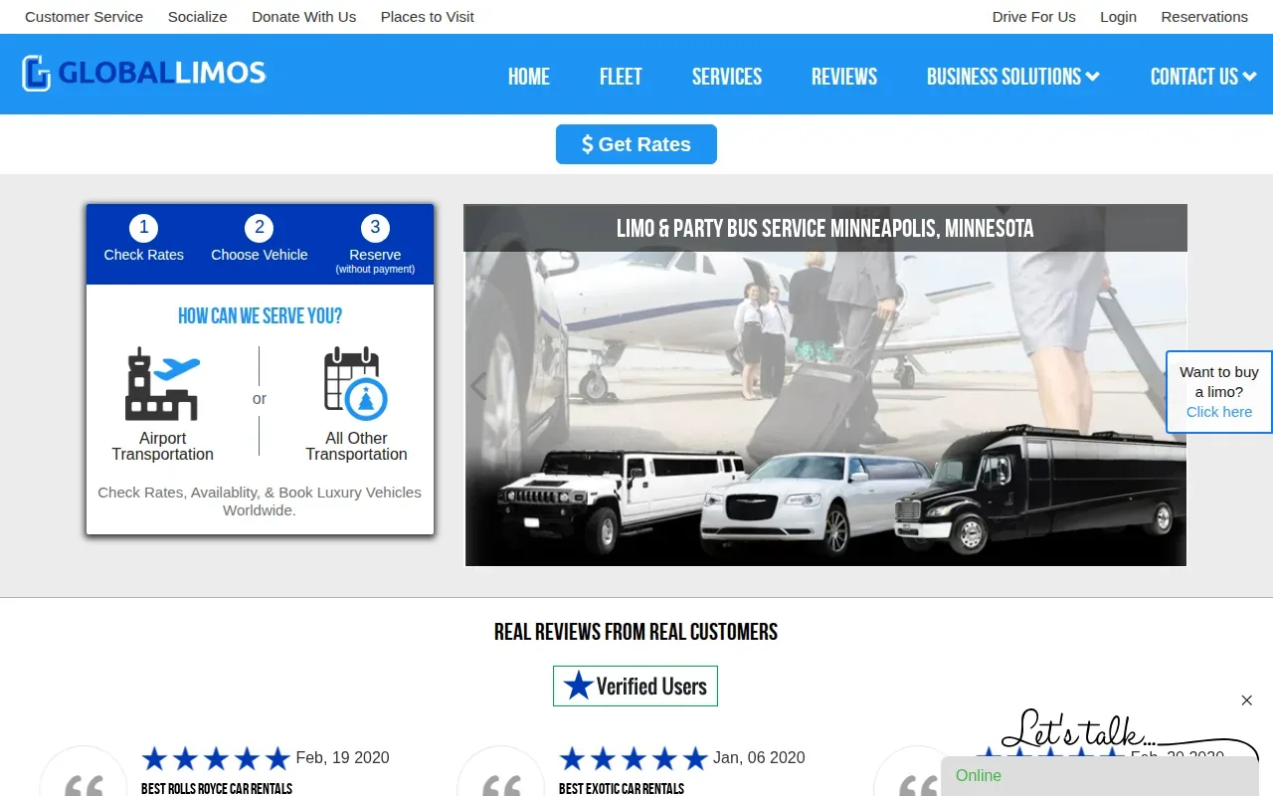Expand the Contact Us menu
The height and width of the screenshot is (796, 1273).
(1203, 77)
